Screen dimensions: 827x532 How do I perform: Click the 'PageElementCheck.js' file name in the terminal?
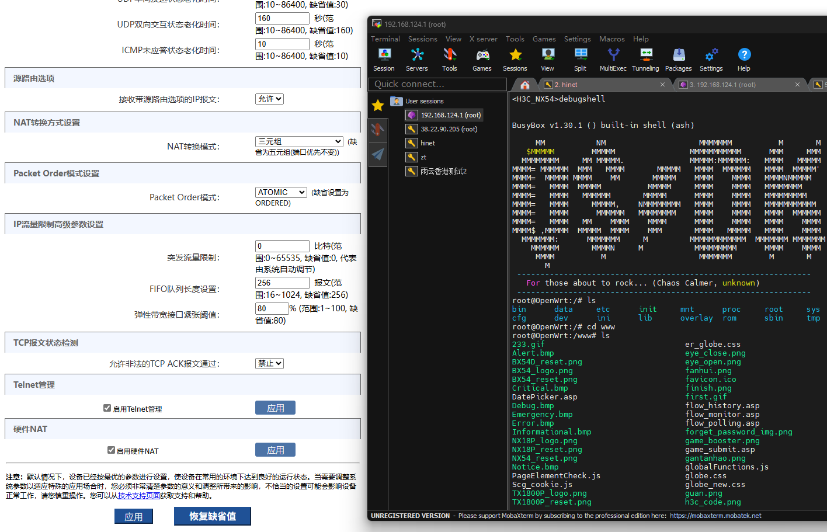point(556,475)
